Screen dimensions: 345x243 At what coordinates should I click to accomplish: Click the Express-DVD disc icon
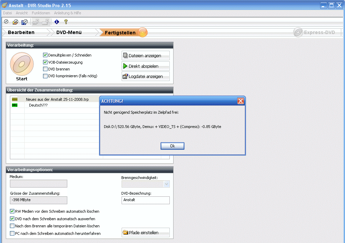coord(298,33)
